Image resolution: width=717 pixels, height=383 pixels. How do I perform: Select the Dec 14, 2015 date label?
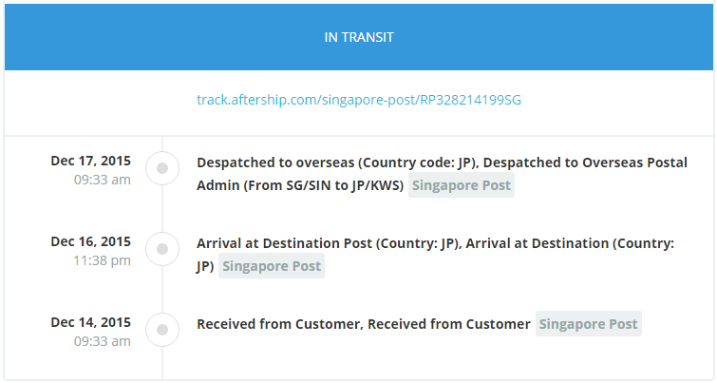(91, 322)
